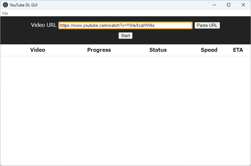Click the Video URL label text

coord(44,25)
